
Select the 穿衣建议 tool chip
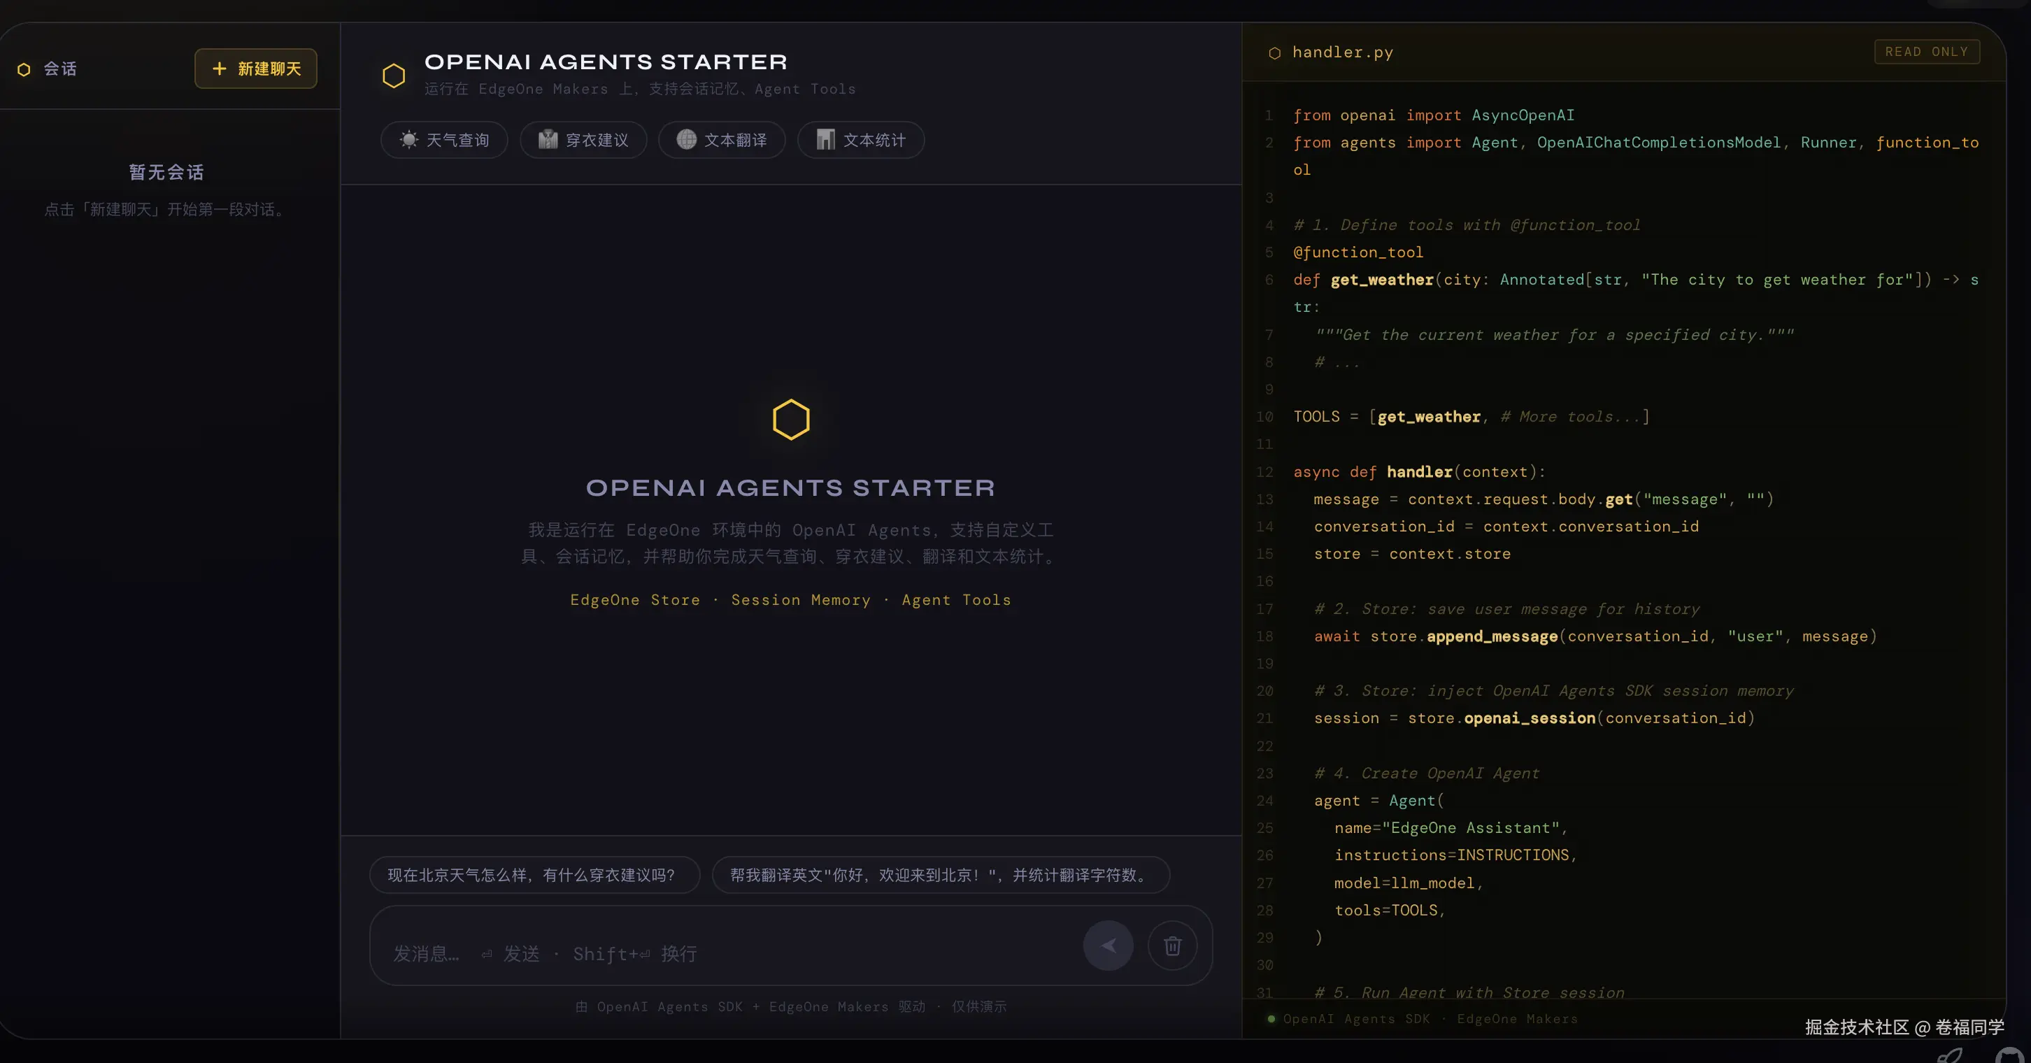583,140
